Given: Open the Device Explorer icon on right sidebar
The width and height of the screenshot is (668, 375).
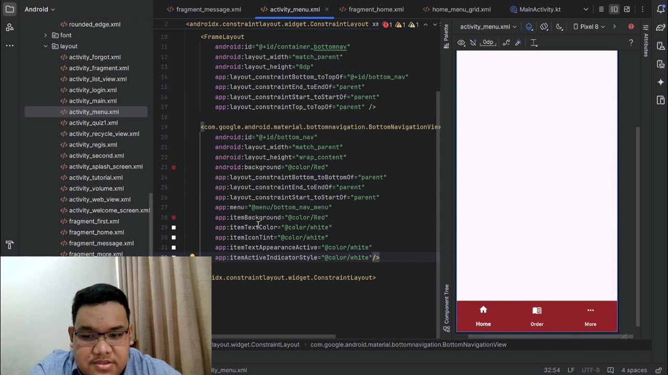Looking at the screenshot, I should pos(661,100).
